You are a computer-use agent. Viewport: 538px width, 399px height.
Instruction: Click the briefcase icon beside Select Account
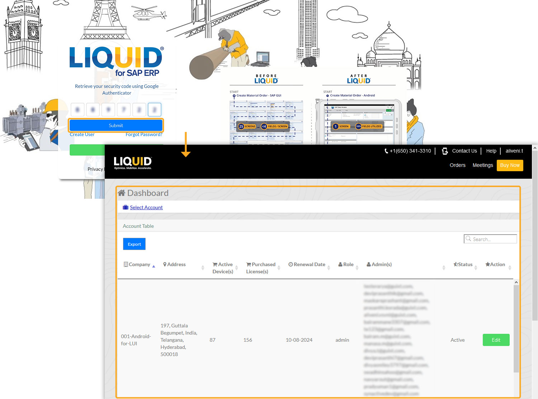coord(126,207)
